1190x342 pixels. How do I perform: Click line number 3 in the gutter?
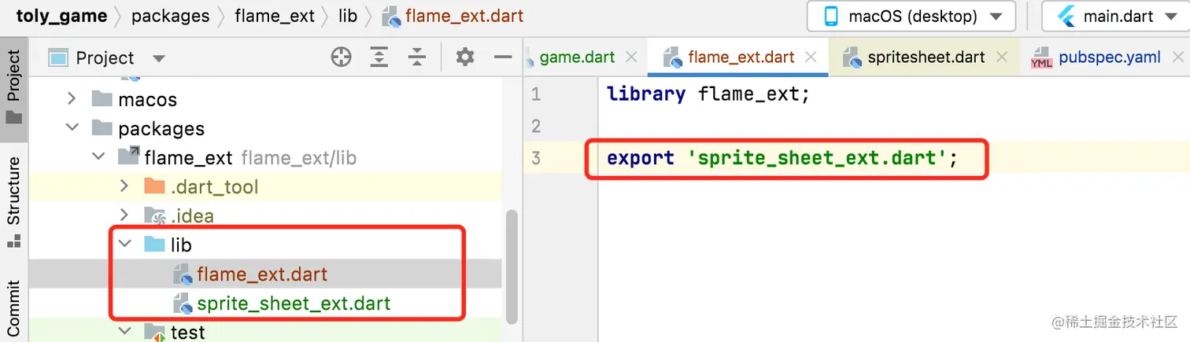tap(536, 158)
